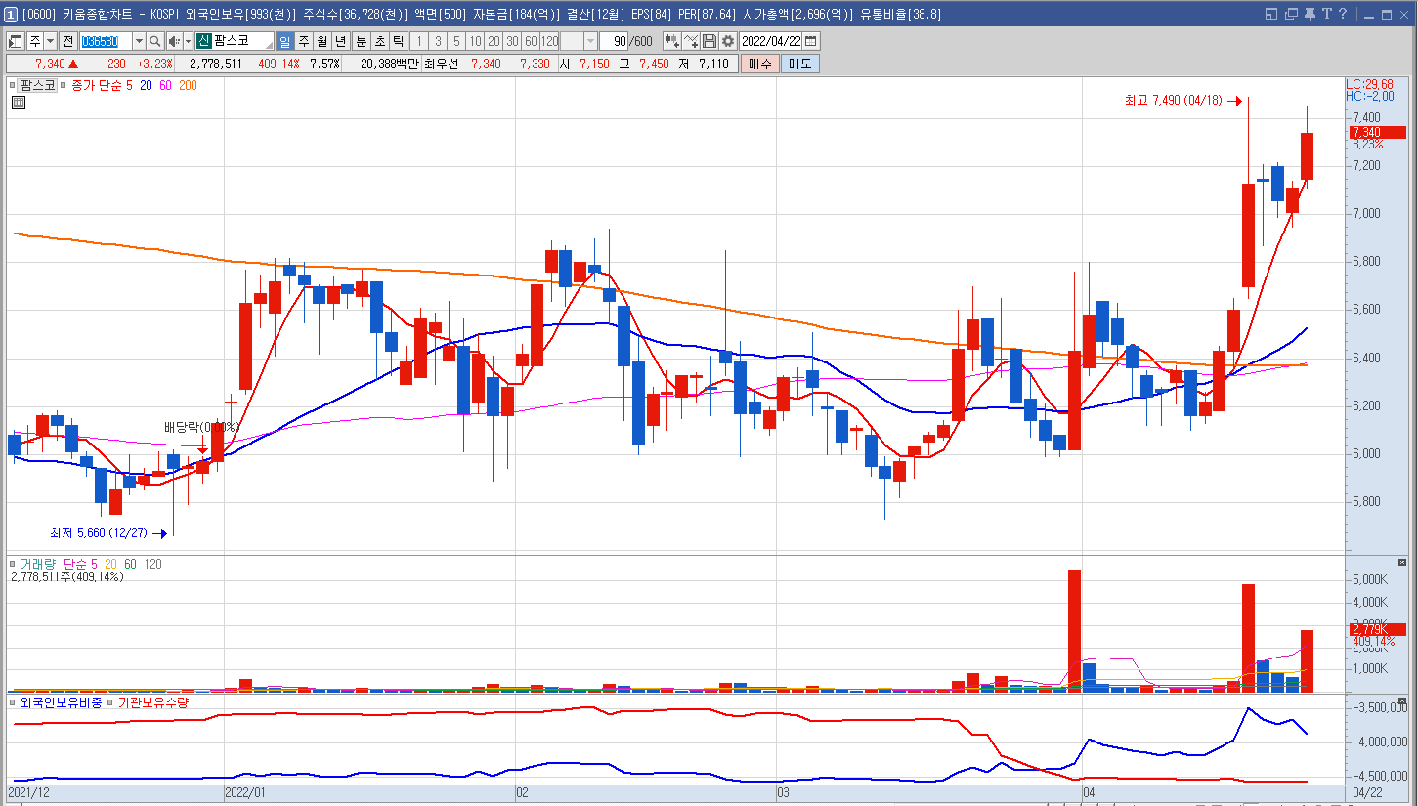The width and height of the screenshot is (1418, 806).
Task: Switch chart to 분 minute period
Action: [x=361, y=41]
